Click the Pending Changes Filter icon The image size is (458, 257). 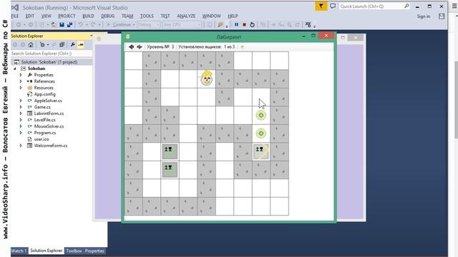click(42, 44)
